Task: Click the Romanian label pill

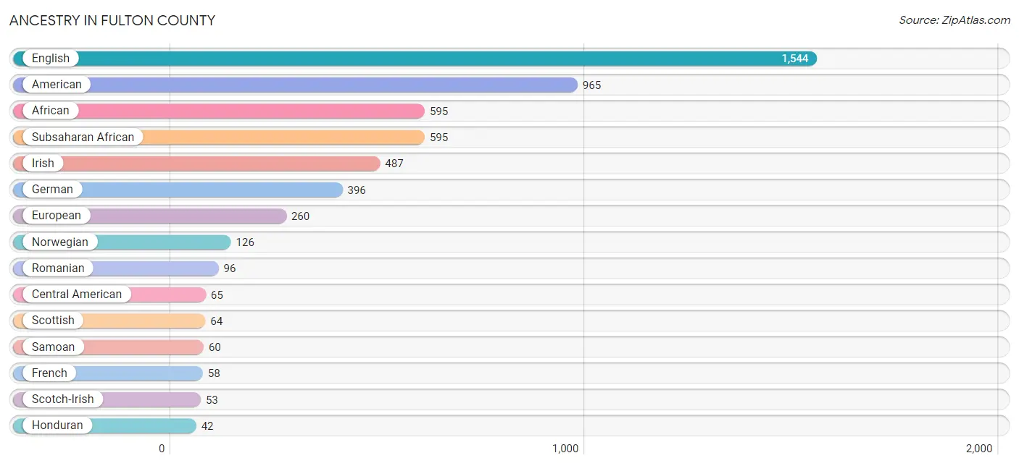Action: 58,268
